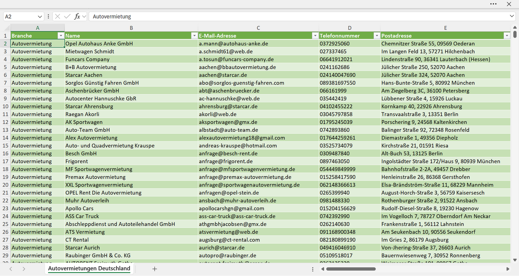This screenshot has height=276, width=519.
Task: Click the aachen@bbautovermietung.de email cell
Action: 258,67
